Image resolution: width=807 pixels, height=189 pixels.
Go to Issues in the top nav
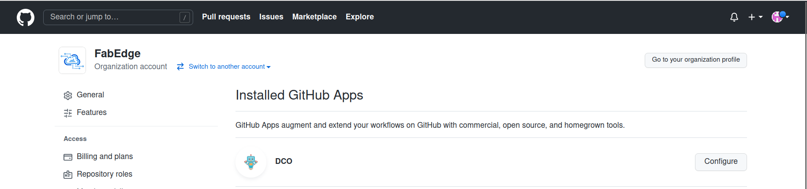[x=271, y=17]
